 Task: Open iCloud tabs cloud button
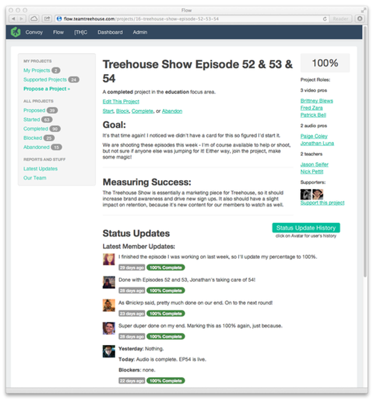tap(34, 19)
